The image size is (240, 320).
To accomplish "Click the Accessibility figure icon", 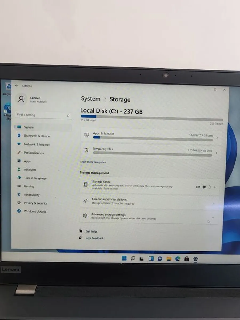I will click(x=19, y=195).
